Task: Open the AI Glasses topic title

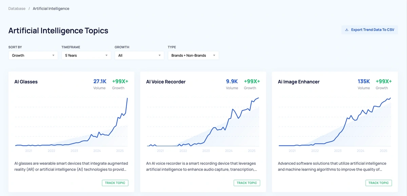Action: 26,82
